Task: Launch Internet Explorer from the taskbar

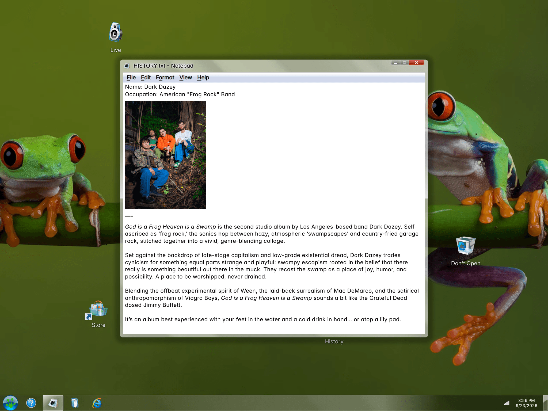Action: coord(97,403)
